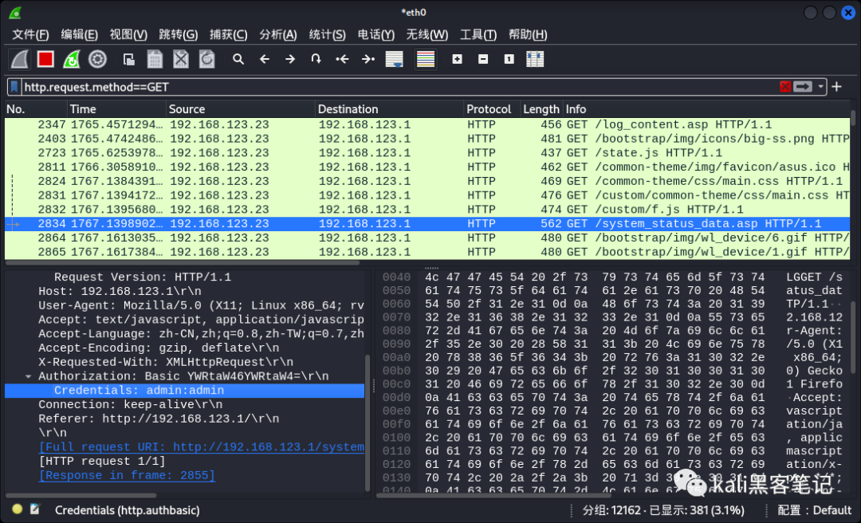Sort packets by No. column header
This screenshot has width=861, height=523.
[36, 108]
